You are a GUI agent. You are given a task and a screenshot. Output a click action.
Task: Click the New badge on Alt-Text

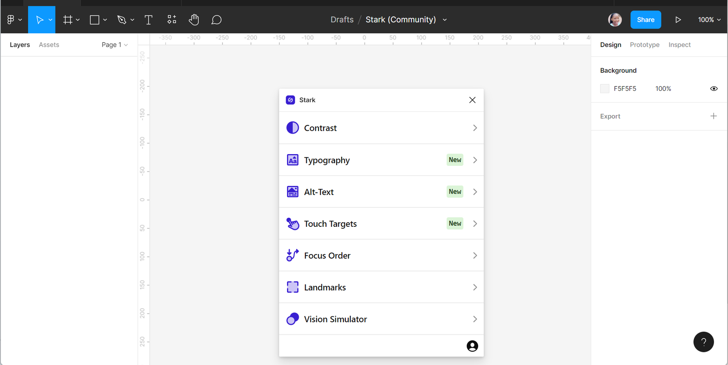click(x=455, y=191)
